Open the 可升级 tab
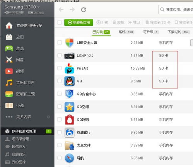The image size is (193, 167). click(x=151, y=32)
